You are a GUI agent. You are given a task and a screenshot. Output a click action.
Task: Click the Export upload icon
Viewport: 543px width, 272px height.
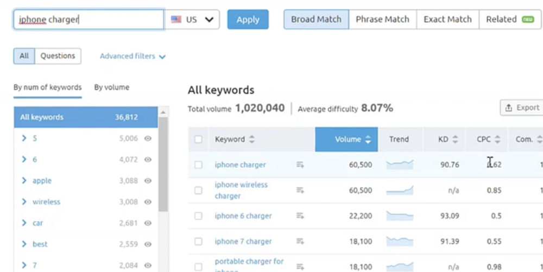(x=508, y=108)
